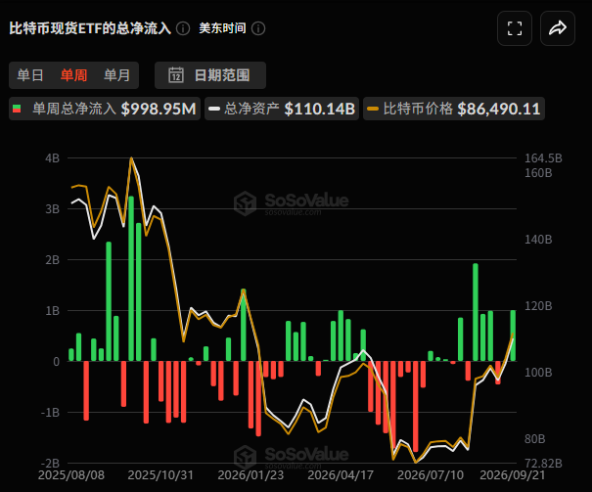The width and height of the screenshot is (592, 492).
Task: Click right axis label 72.82B
Action: coord(543,464)
